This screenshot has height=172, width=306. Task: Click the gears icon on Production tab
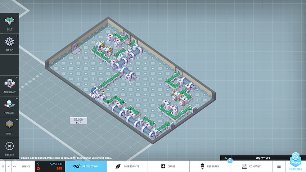click(77, 166)
